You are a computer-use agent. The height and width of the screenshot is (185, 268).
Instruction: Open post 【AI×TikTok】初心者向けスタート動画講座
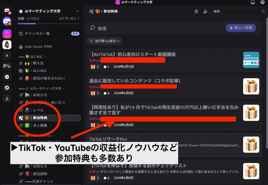point(174,60)
